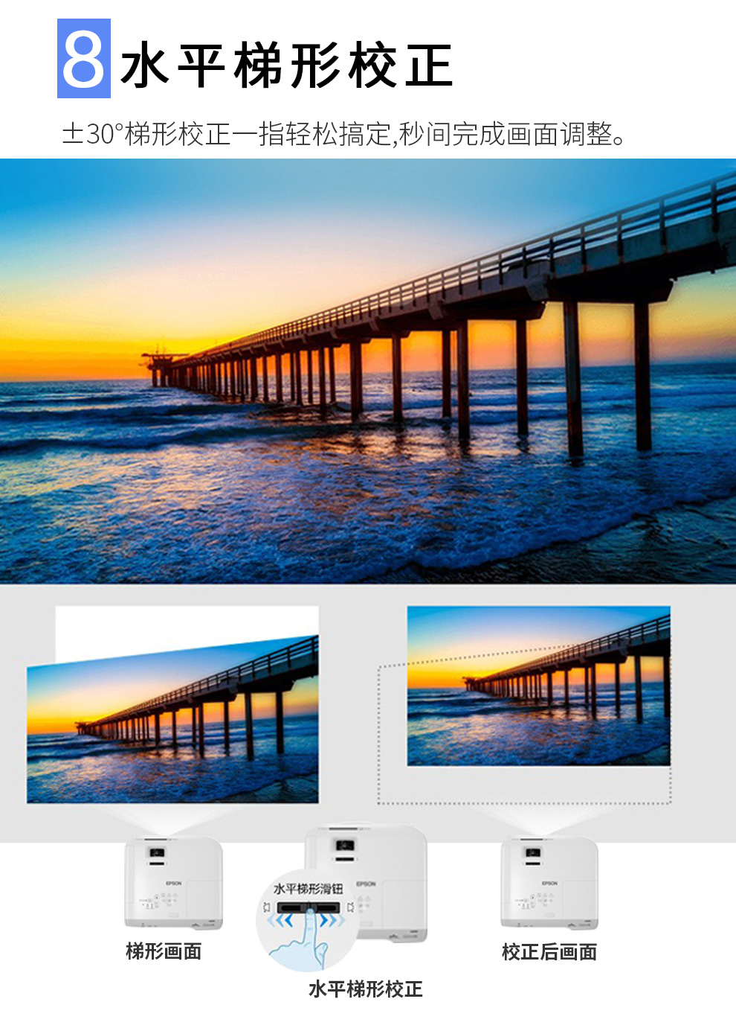Viewport: 736px width, 1028px height.
Task: Click the left-pointing blue chevron arrows
Action: [x=280, y=921]
